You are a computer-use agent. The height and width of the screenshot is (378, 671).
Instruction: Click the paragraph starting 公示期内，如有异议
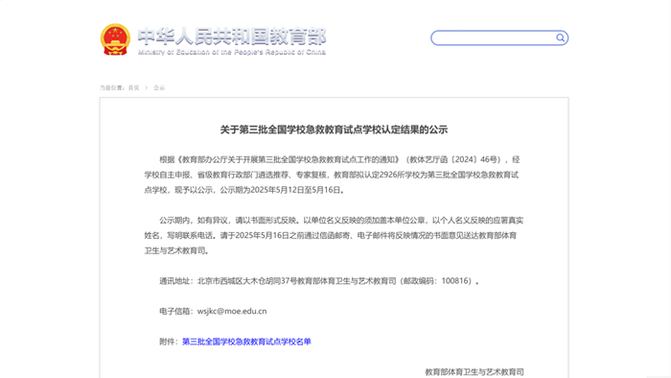click(334, 235)
